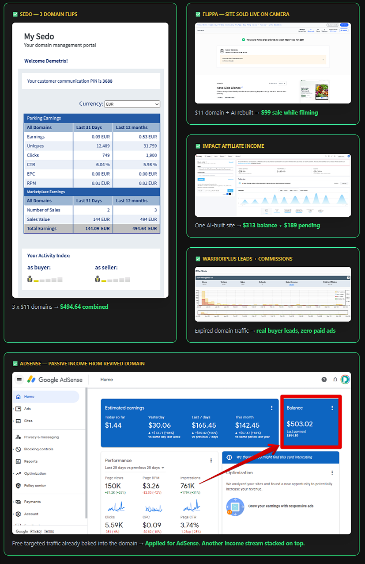Screen dimensions: 365x564
Task: Open the Sedo Currency EUR dropdown
Action: pos(132,104)
